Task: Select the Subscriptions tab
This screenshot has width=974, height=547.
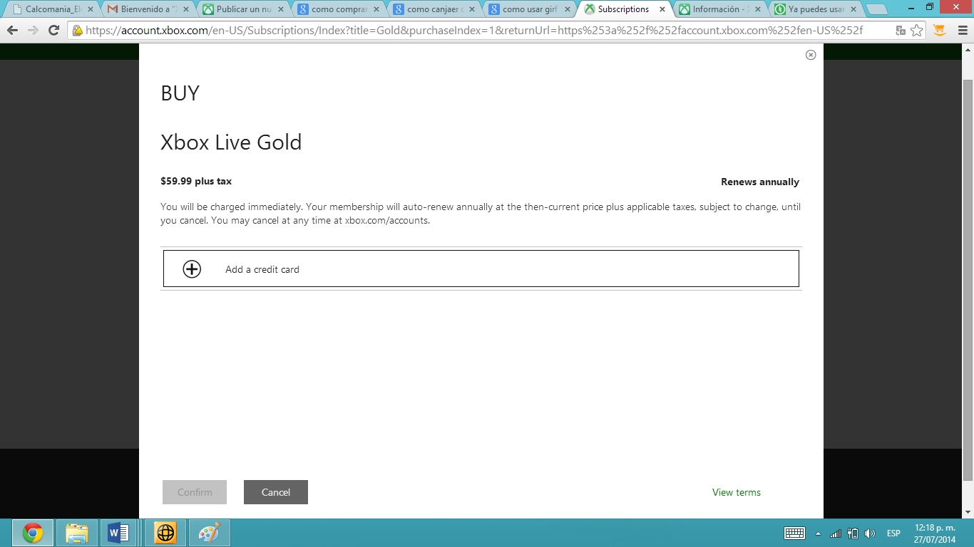Action: [623, 9]
